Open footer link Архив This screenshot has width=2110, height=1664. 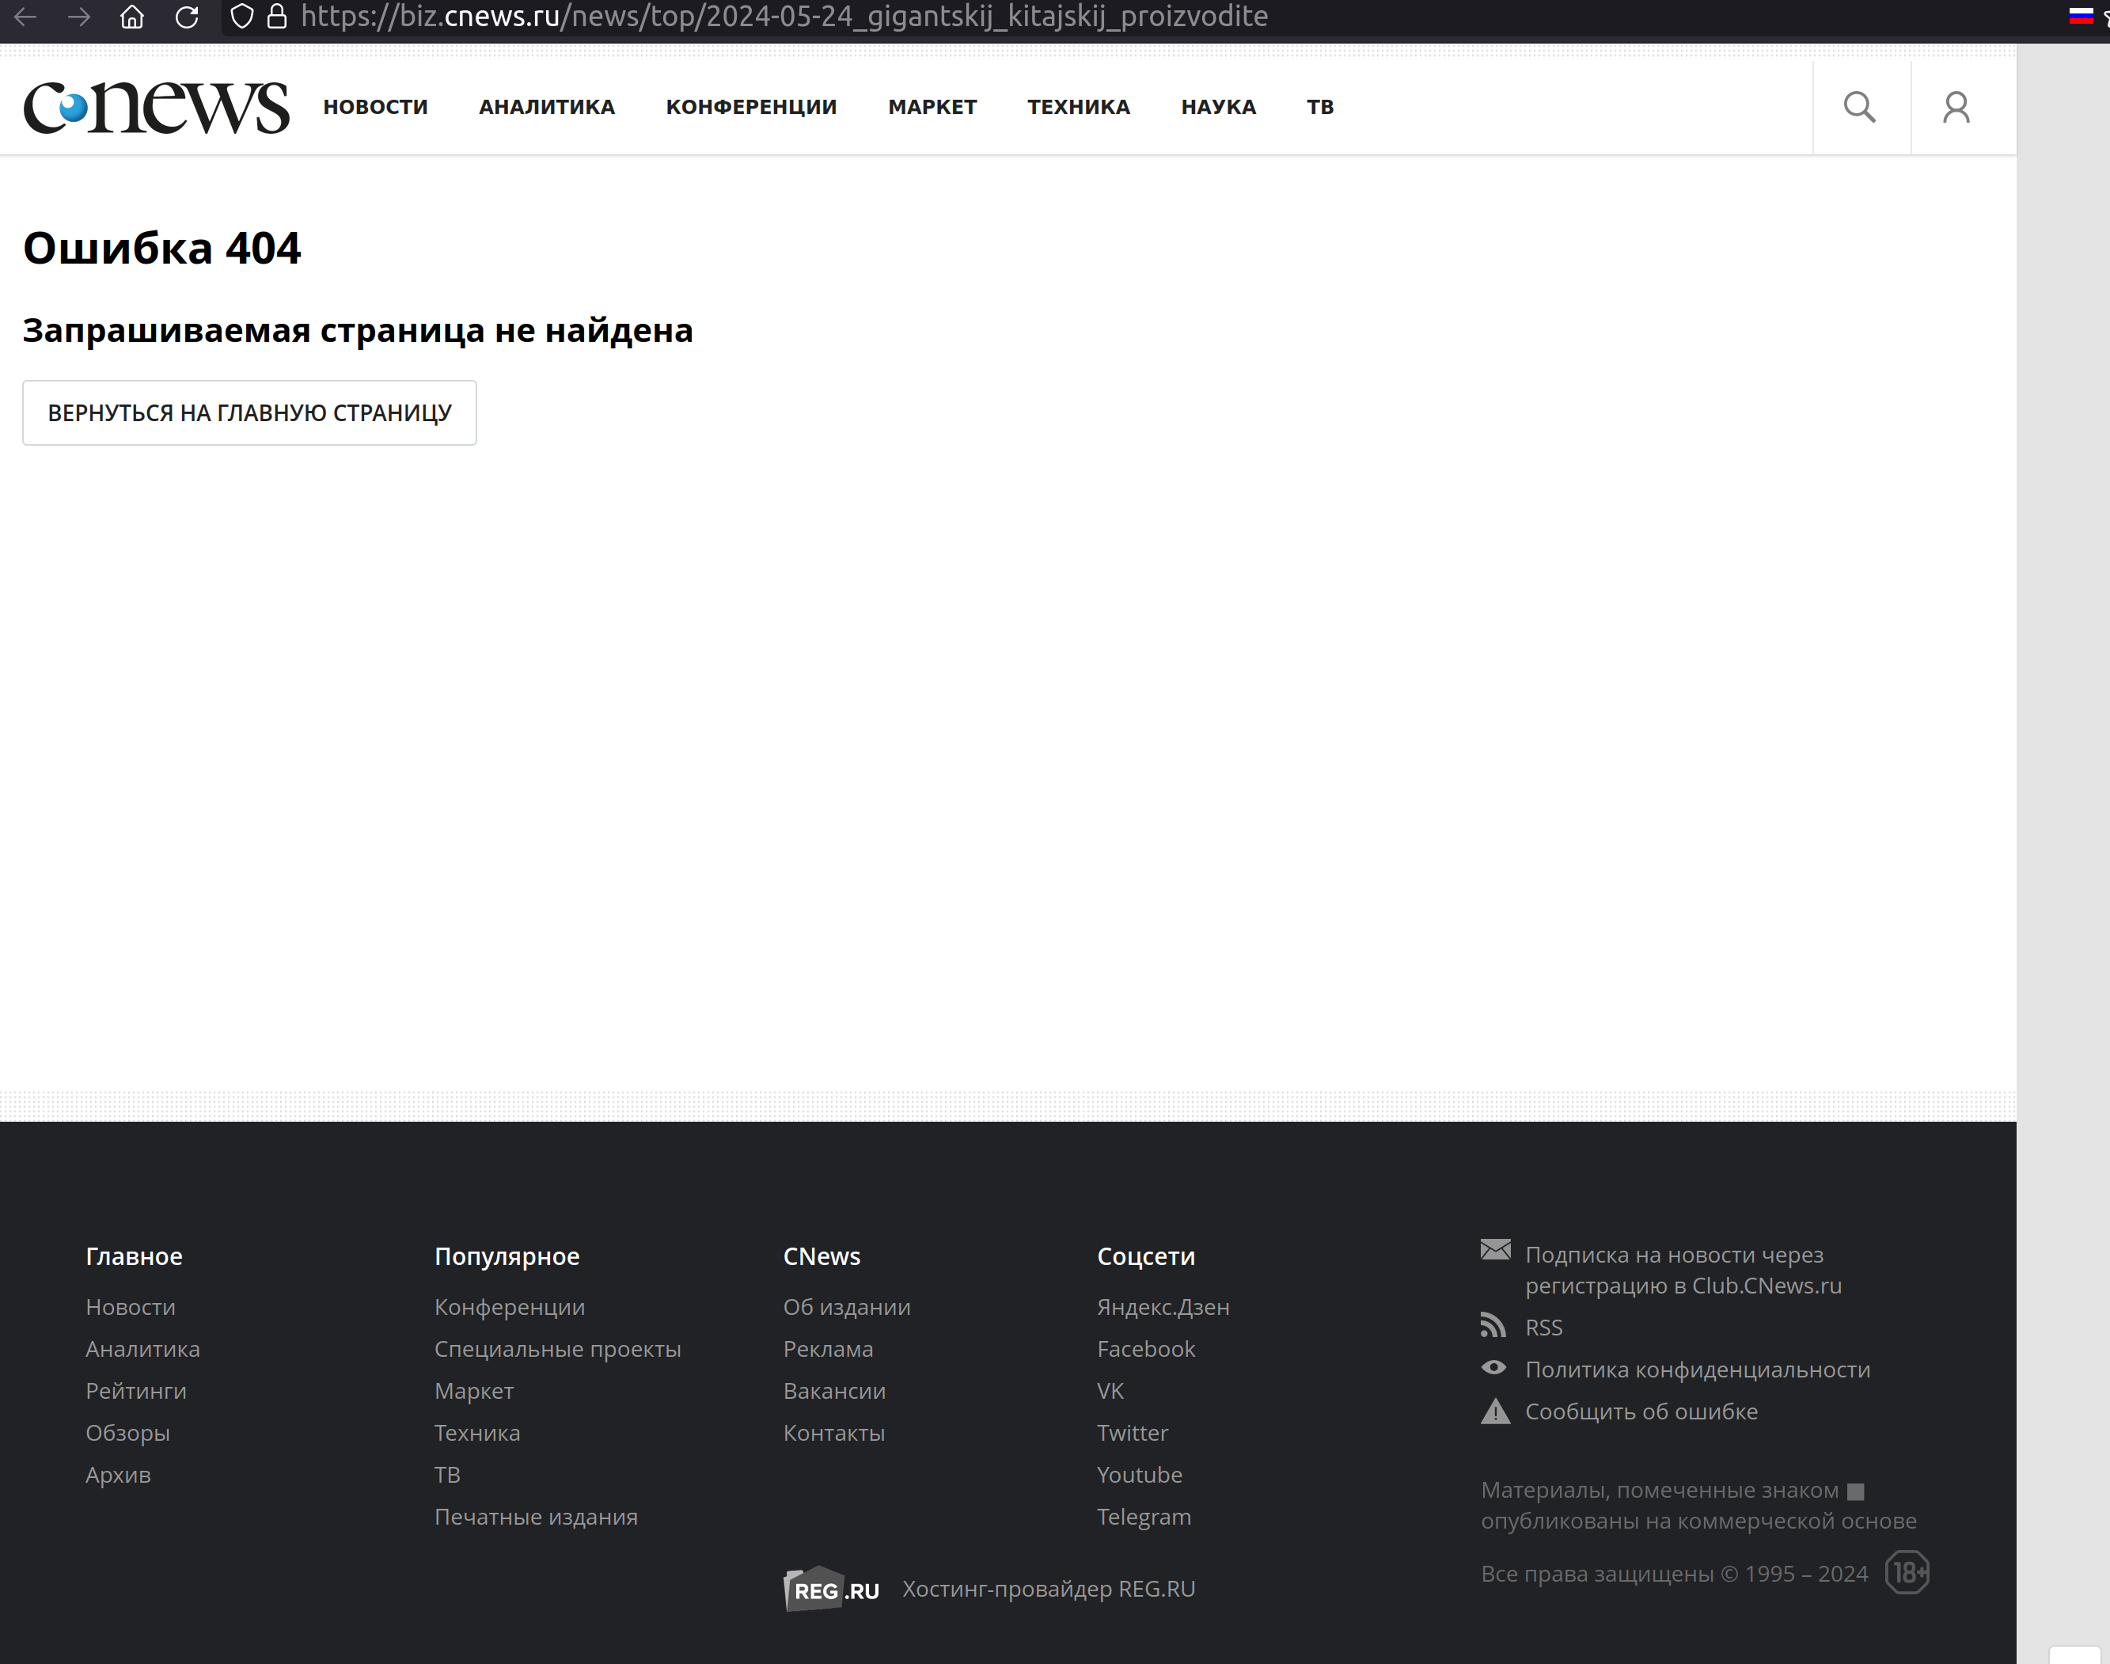pyautogui.click(x=118, y=1474)
